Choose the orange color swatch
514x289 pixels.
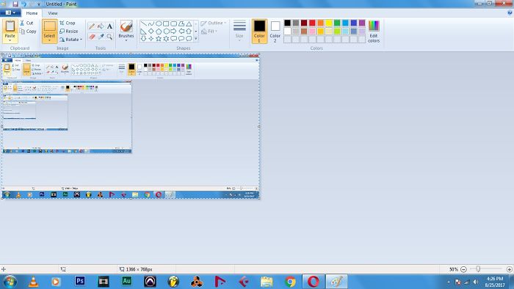point(321,23)
